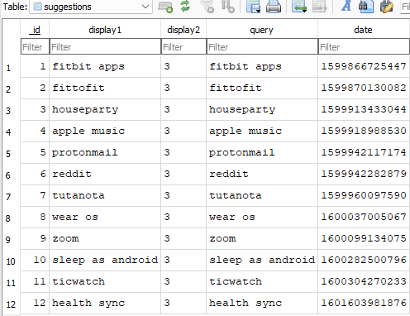This screenshot has width=410, height=316.
Task: Select display1 cell 'protonmail'
Action: pos(105,152)
